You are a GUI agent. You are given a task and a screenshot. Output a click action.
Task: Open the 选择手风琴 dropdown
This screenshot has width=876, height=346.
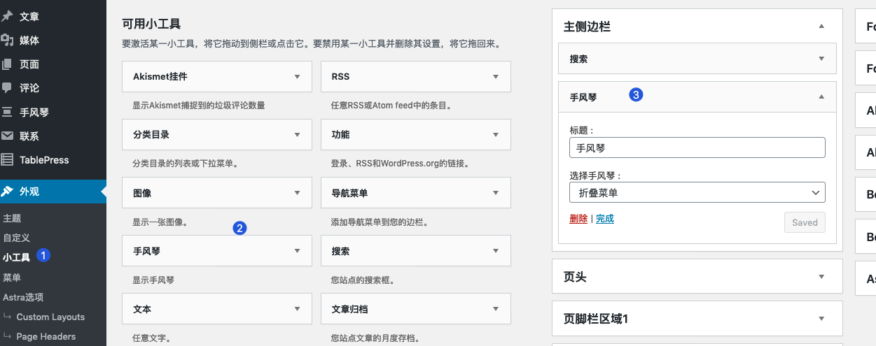tap(697, 192)
